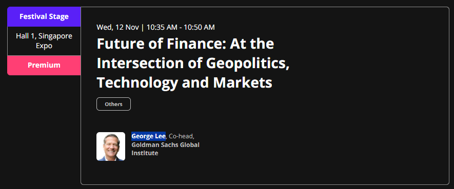Open the Future of Finance title line
The height and width of the screenshot is (189, 454).
click(x=185, y=44)
